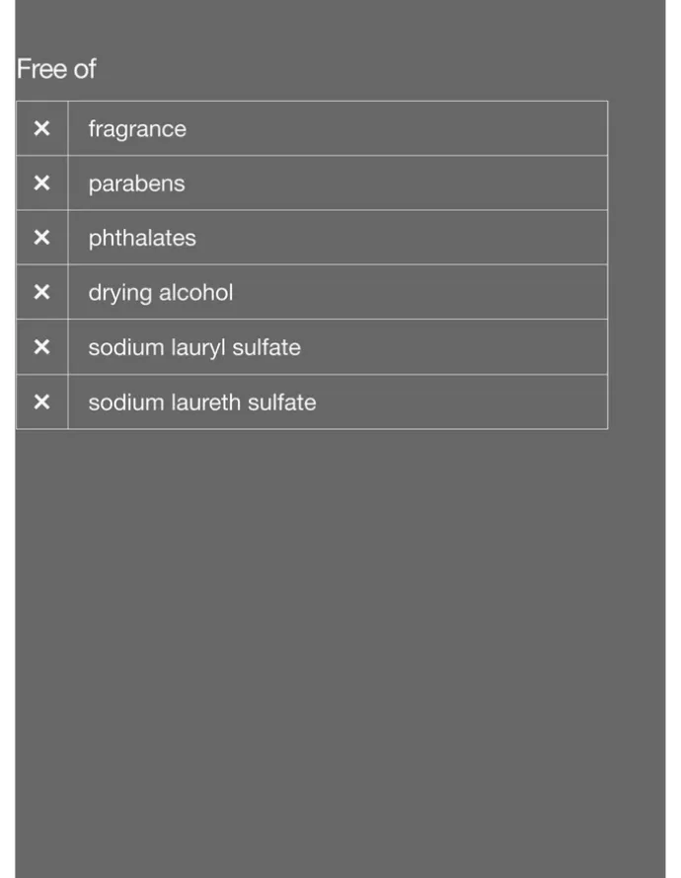Click the X icon beside sodium laureth sulfate
681x878 pixels.
click(x=42, y=402)
